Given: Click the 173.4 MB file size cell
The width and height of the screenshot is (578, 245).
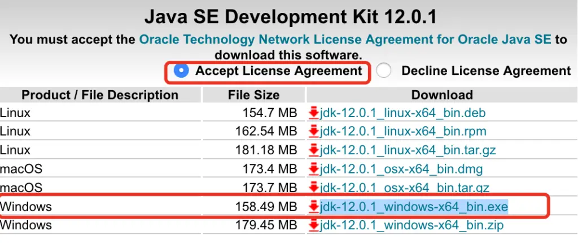Looking at the screenshot, I should point(269,170).
